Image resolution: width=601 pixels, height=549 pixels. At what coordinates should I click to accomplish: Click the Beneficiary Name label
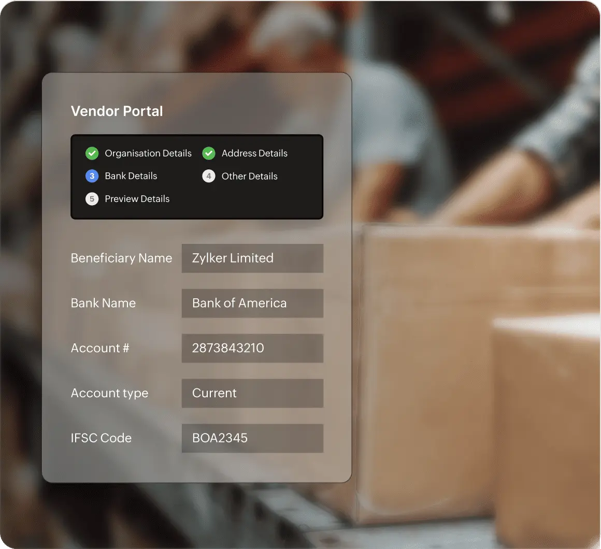[x=122, y=258]
